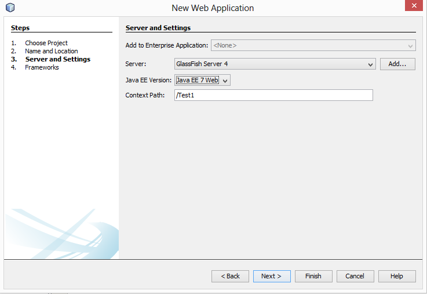Screen dimensions: 427x294
Task: Click the NetBeans cube icon in title bar
Action: 10,8
